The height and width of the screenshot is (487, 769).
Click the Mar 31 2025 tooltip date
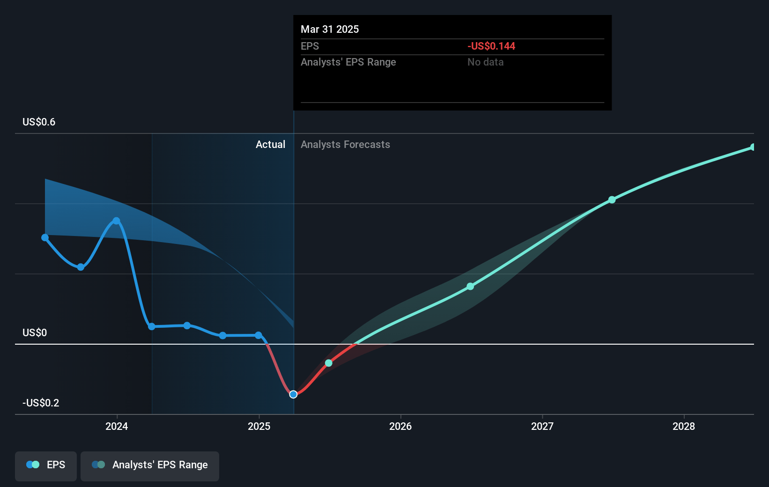pos(330,30)
